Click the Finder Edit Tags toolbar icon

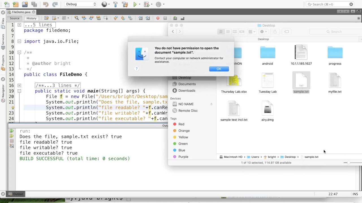pos(286,32)
